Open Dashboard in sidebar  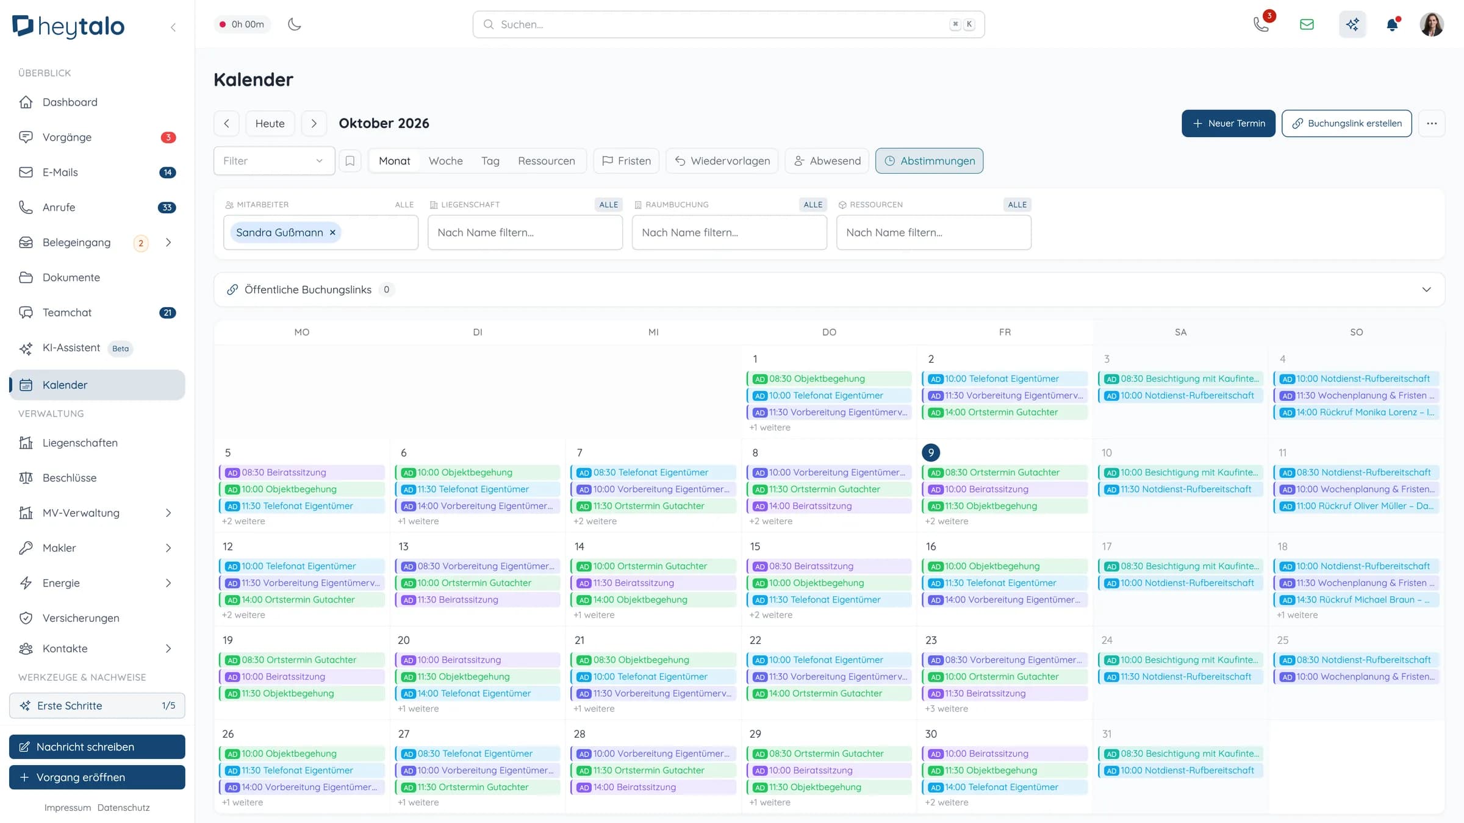tap(97, 102)
